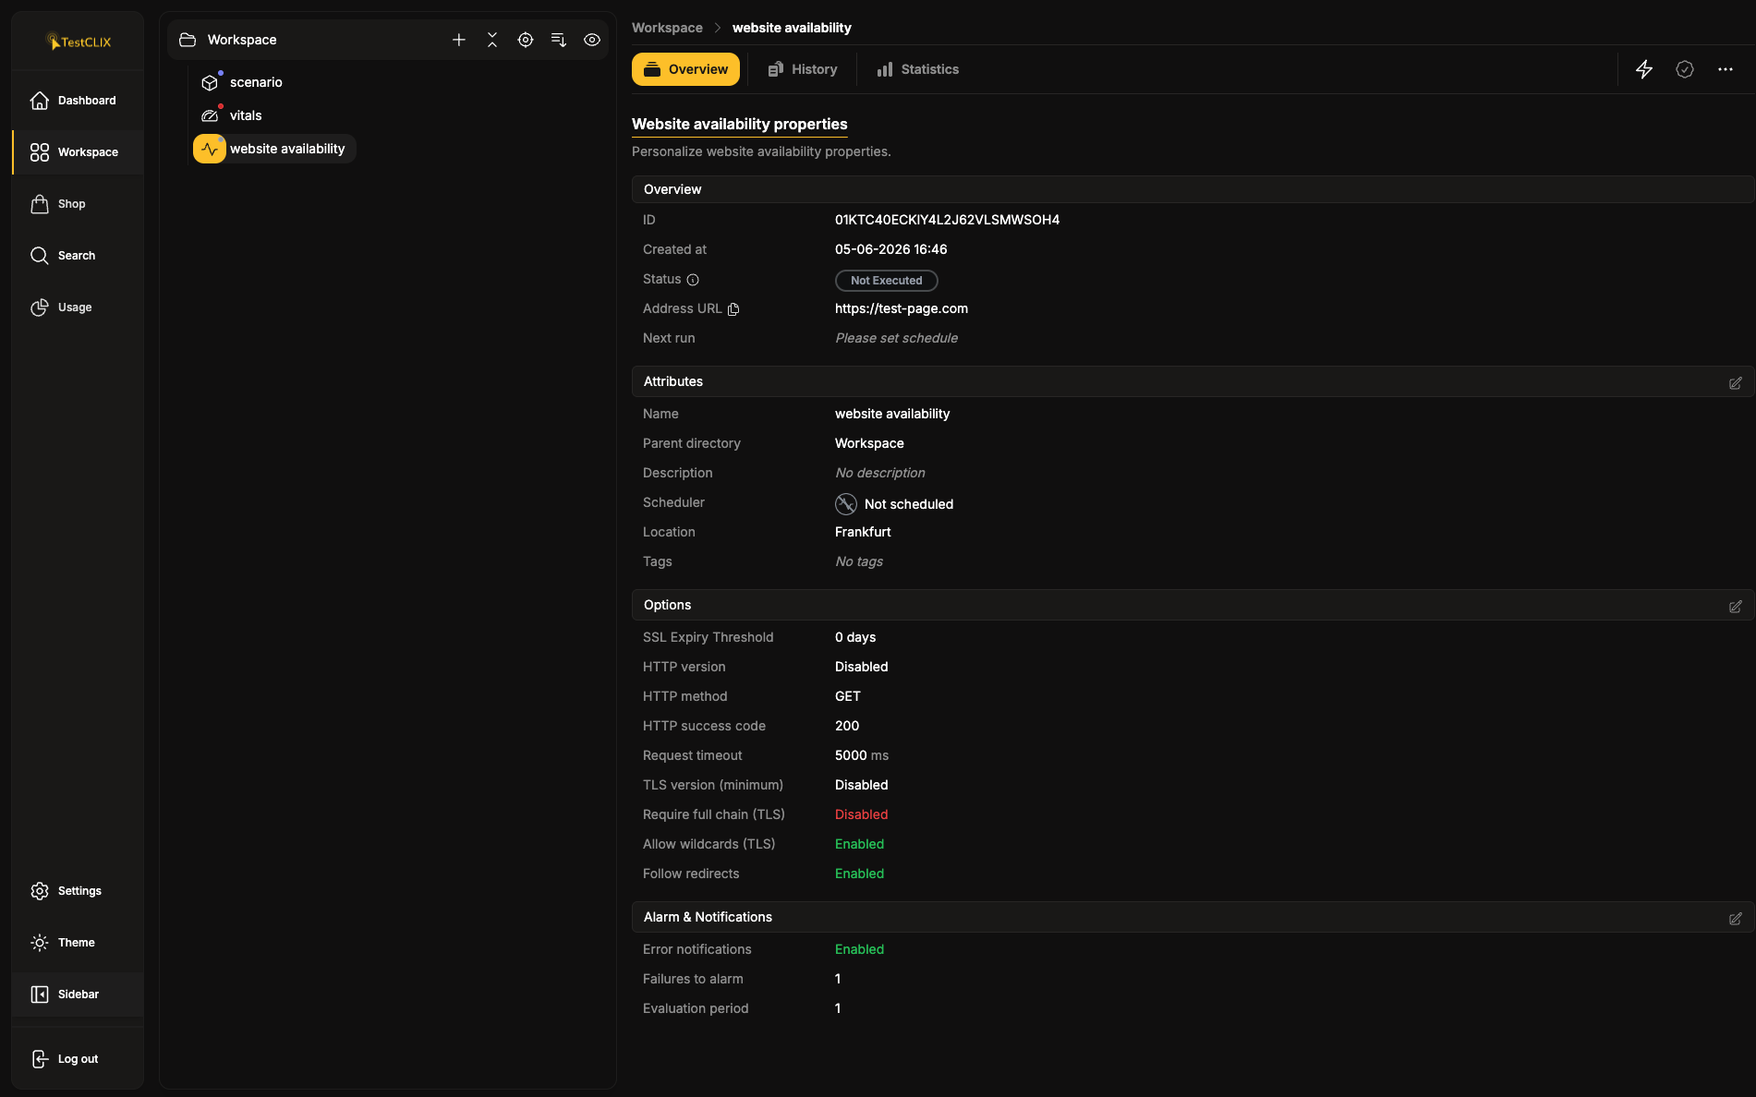Click the Usage pie chart icon

40,307
